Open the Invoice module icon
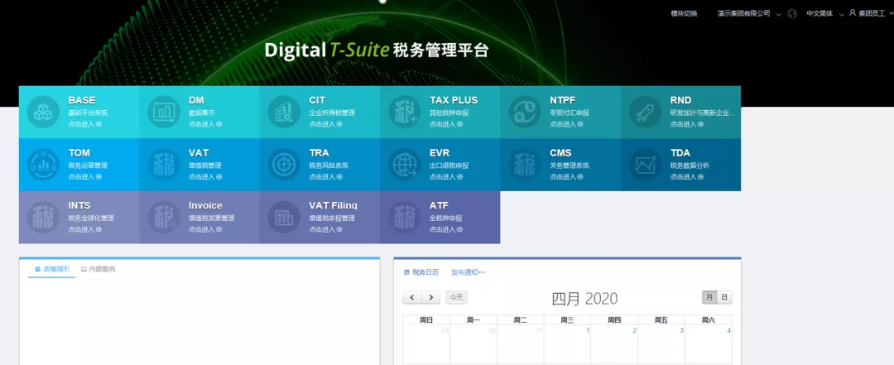The width and height of the screenshot is (894, 365). (x=164, y=218)
